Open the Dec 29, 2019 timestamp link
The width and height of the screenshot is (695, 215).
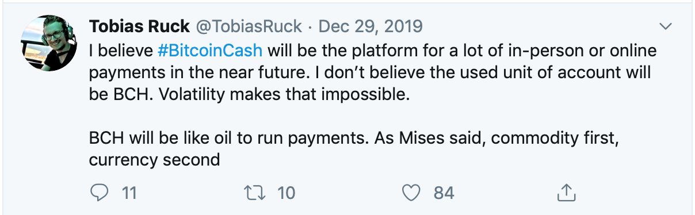point(370,26)
